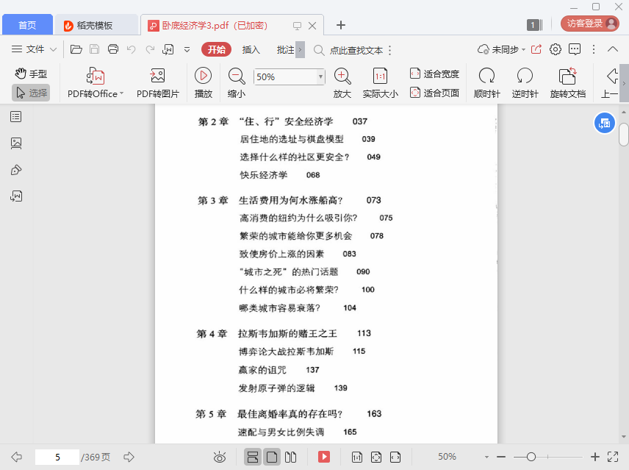This screenshot has height=470, width=629.
Task: Click the 点此查找文本 search box
Action: click(x=348, y=50)
